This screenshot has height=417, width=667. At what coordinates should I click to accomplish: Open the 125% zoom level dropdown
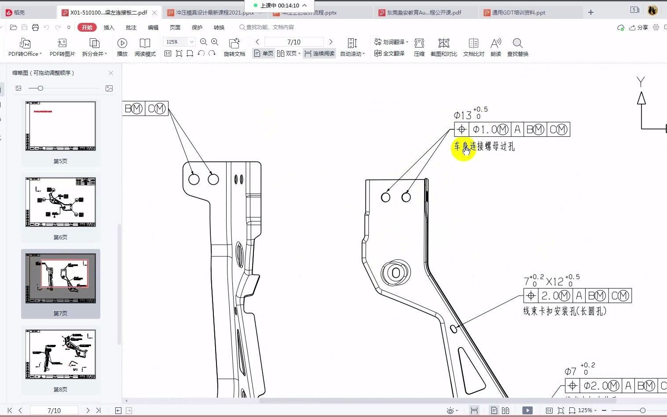(191, 41)
